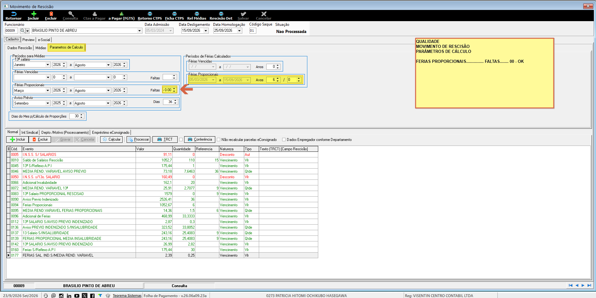This screenshot has width=596, height=298.
Task: Tick the checkbox next to the TRCT button
Action: pyautogui.click(x=181, y=140)
